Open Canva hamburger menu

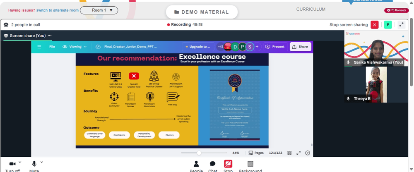click(x=39, y=47)
